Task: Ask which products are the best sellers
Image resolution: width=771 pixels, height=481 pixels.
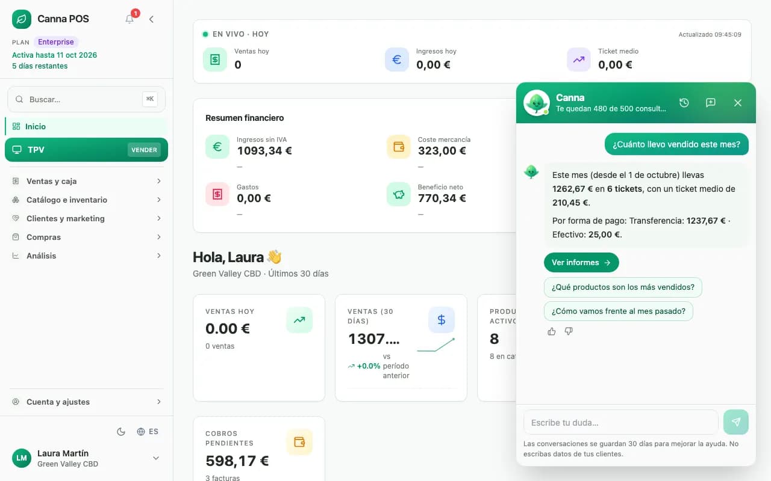Action: point(623,287)
